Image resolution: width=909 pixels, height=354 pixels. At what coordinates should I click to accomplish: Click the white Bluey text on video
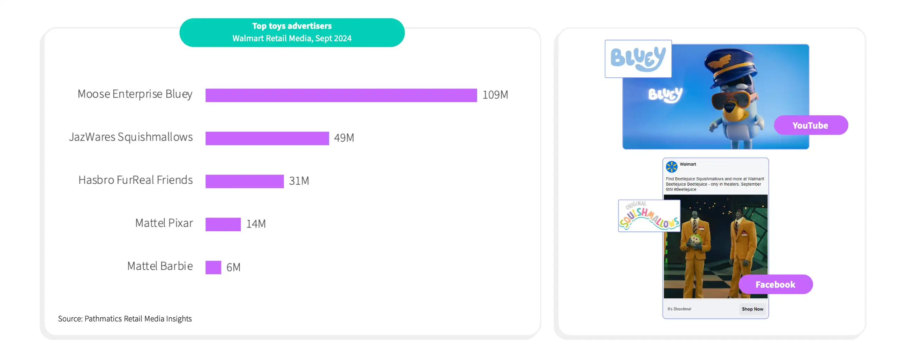pyautogui.click(x=666, y=95)
